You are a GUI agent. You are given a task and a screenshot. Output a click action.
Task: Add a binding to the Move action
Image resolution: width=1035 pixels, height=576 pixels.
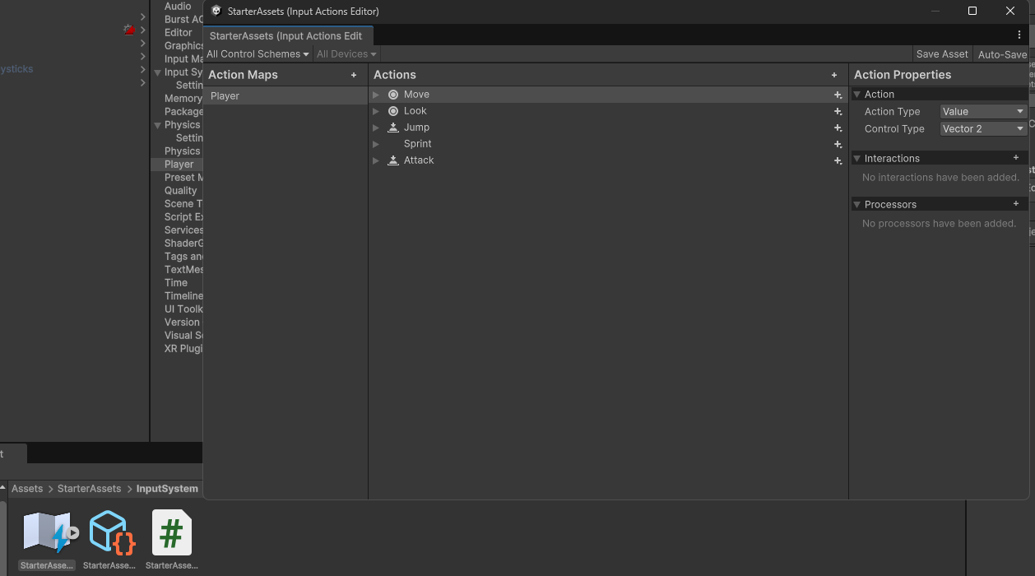point(838,94)
